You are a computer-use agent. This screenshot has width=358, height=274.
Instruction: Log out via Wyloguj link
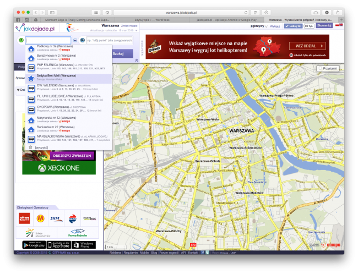tap(275, 26)
